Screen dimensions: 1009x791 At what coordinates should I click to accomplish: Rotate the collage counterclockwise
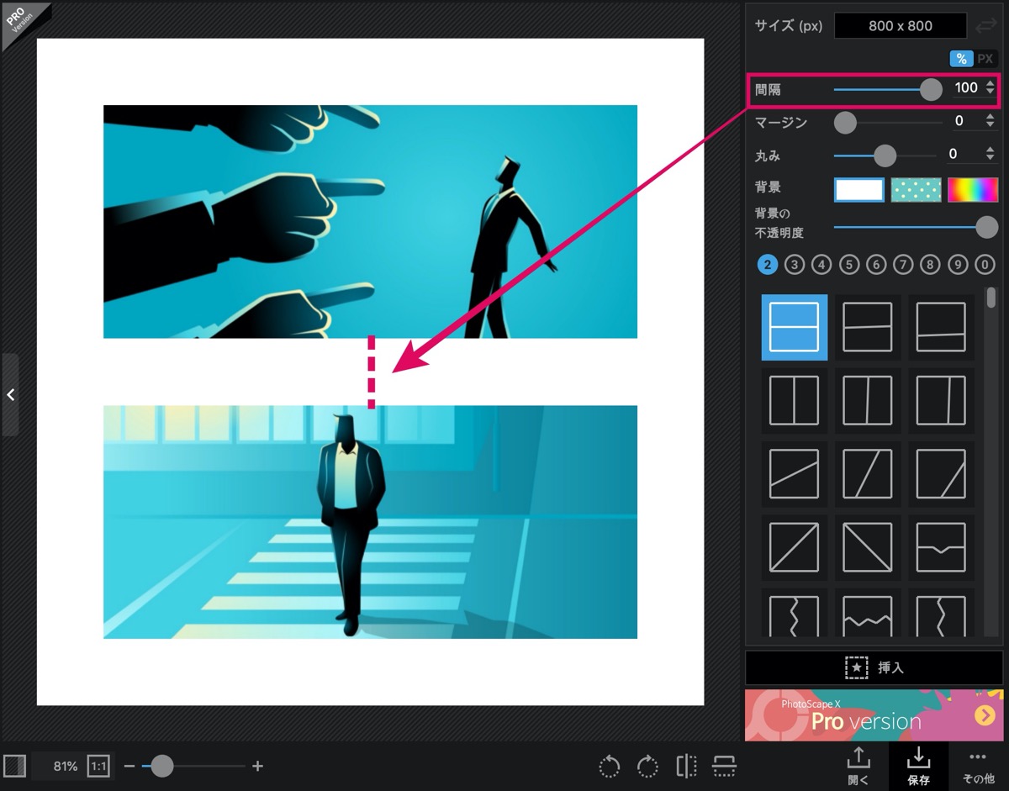(x=610, y=766)
